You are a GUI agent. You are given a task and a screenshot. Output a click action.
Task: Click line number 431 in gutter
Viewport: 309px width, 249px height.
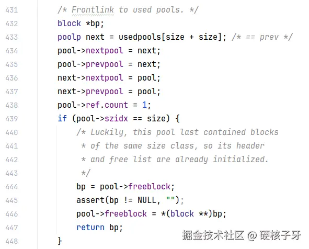(x=12, y=10)
